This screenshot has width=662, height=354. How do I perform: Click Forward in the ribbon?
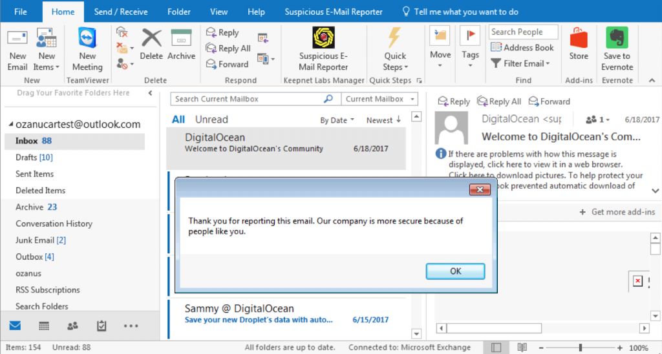227,64
